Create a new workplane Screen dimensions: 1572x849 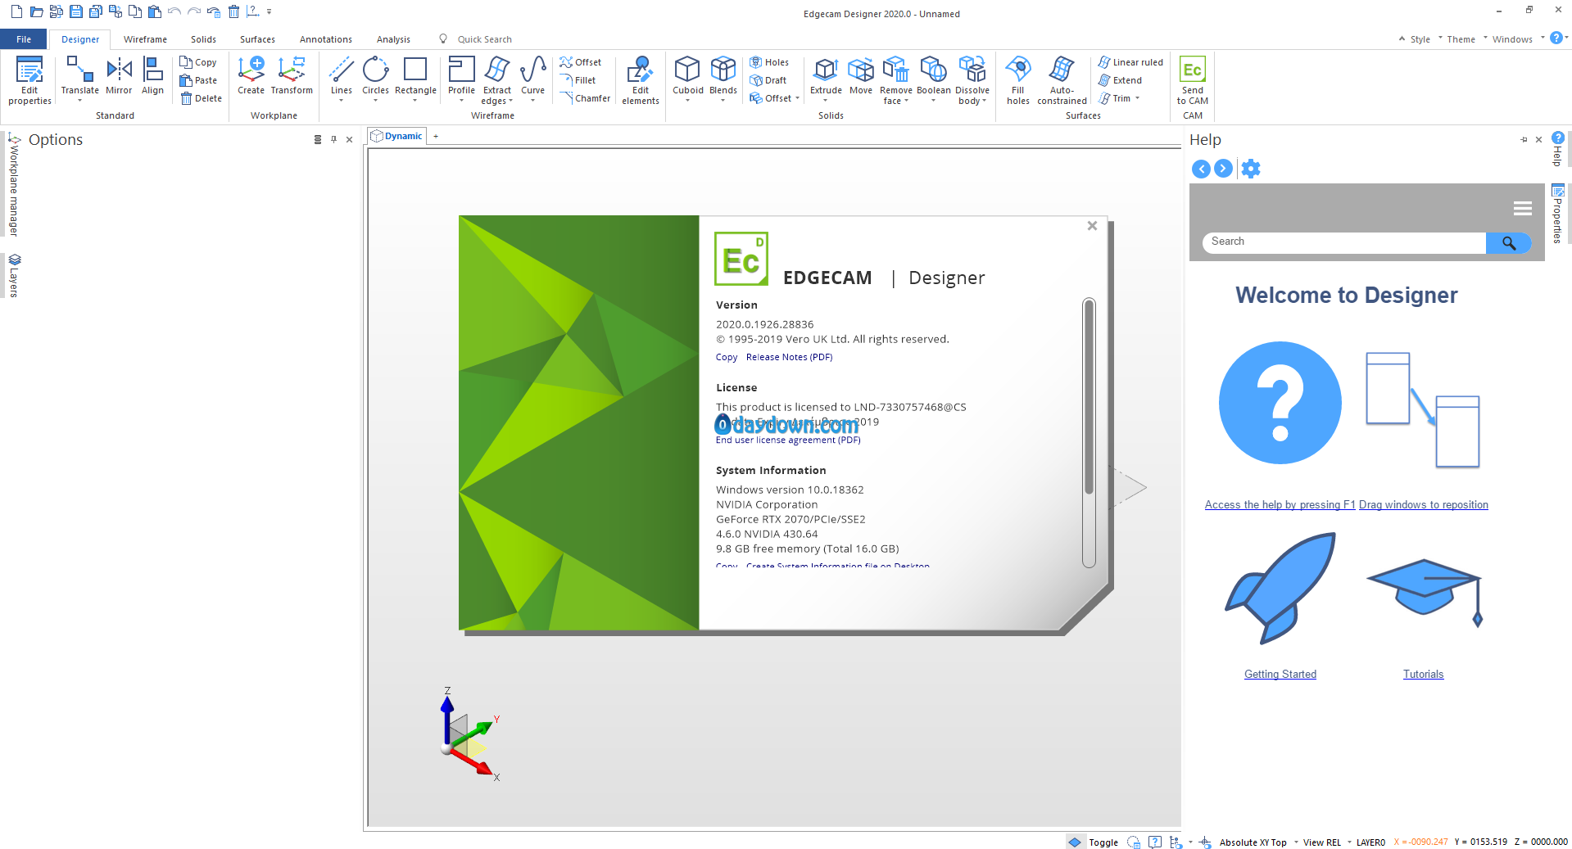(251, 76)
